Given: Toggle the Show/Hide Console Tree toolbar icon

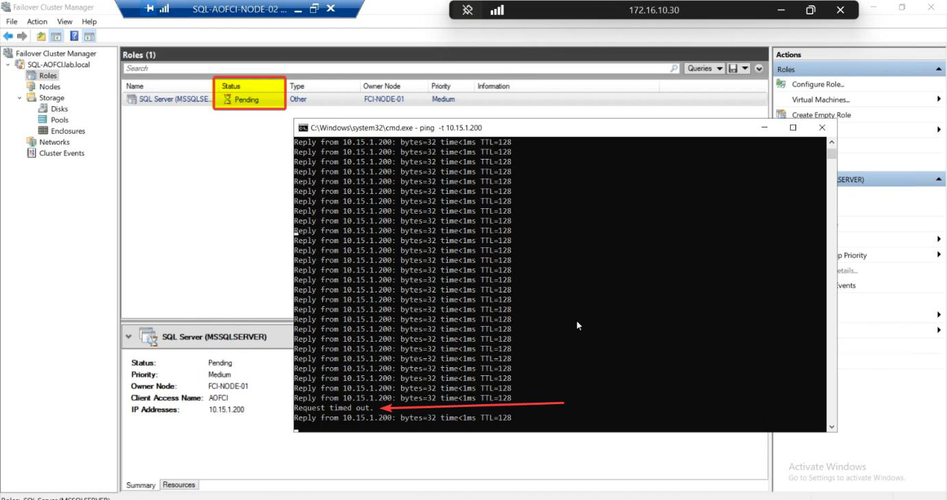Looking at the screenshot, I should (x=56, y=36).
